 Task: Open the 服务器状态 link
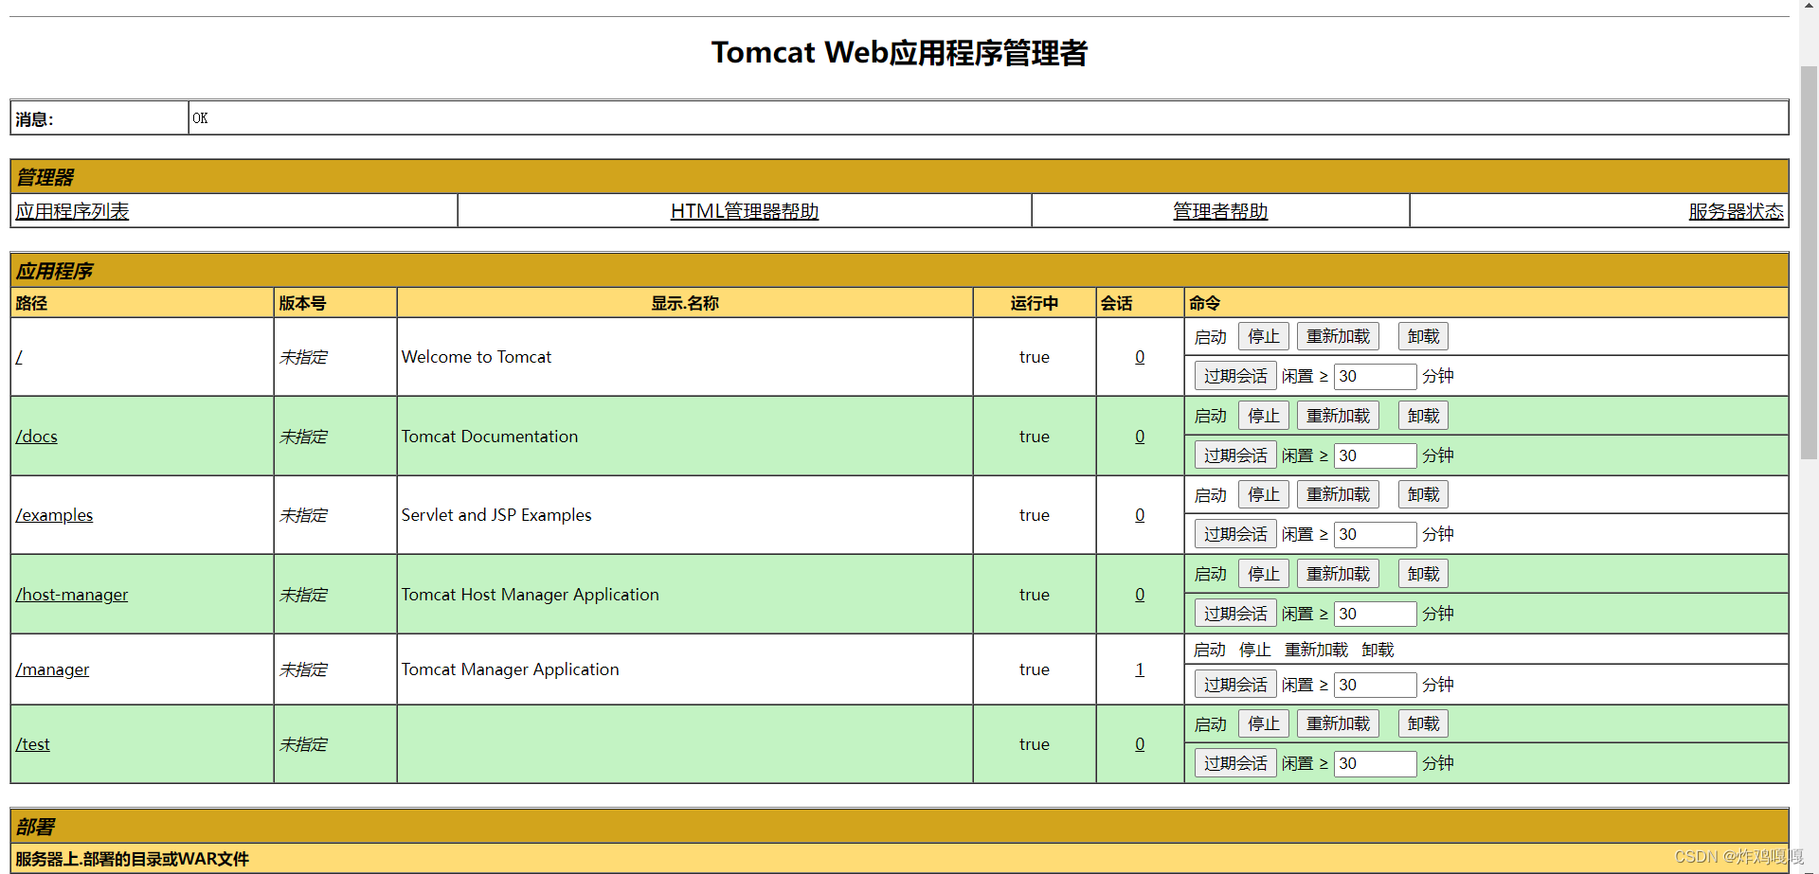click(x=1736, y=211)
